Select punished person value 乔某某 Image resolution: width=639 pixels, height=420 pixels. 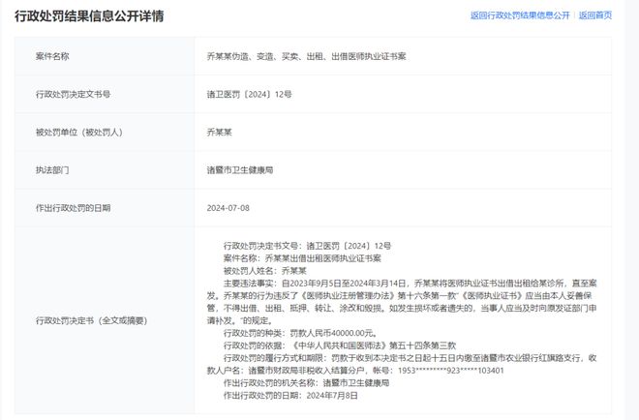coord(219,132)
